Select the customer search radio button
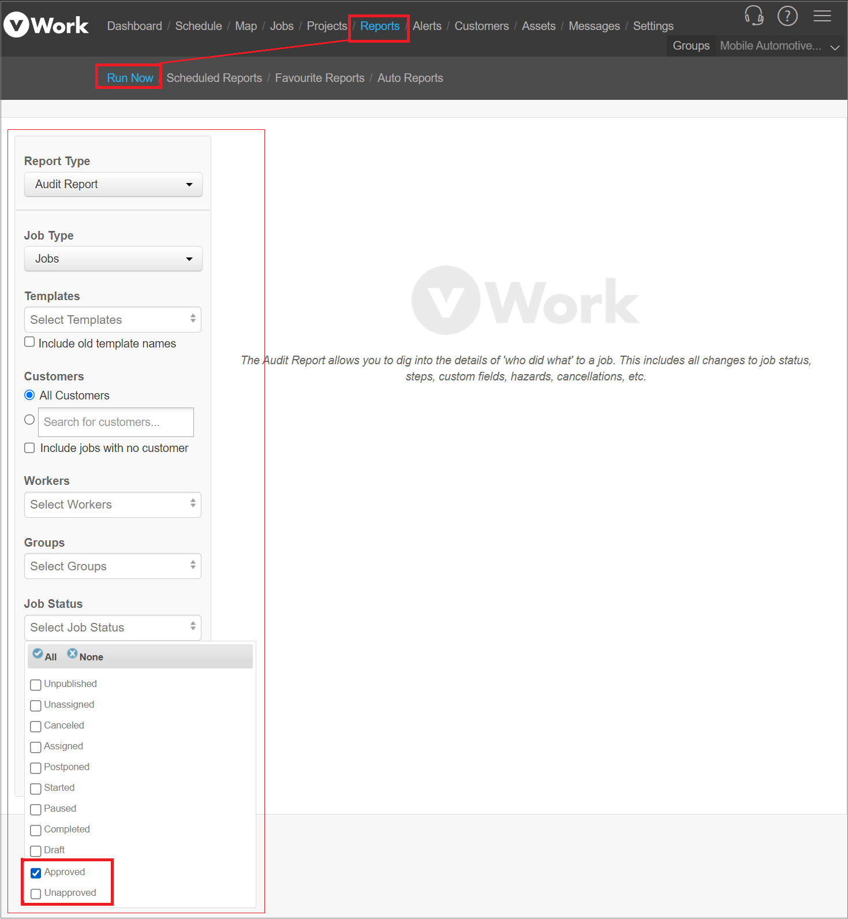This screenshot has height=919, width=848. [x=29, y=420]
